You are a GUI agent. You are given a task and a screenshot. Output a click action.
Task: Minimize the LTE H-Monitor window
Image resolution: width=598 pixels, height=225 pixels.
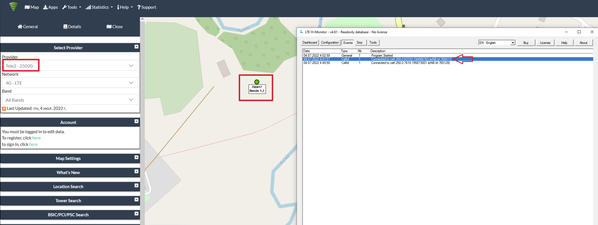(566, 32)
